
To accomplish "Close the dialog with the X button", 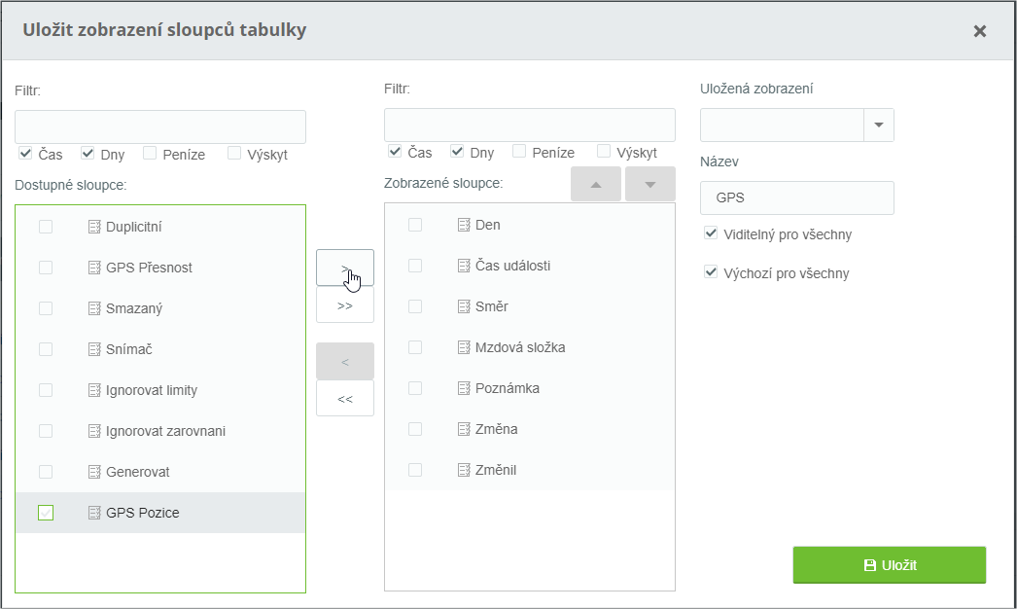I will [980, 31].
